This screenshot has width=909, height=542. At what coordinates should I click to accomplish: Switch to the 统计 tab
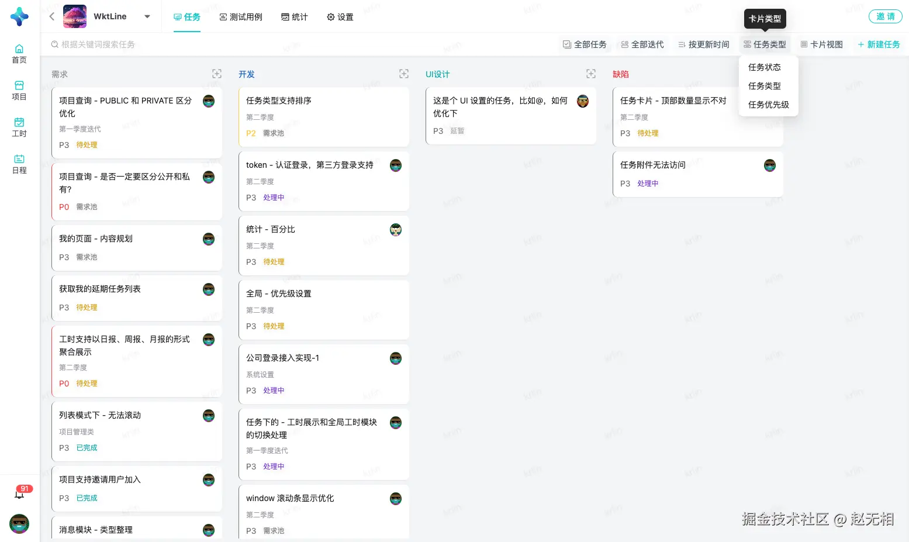295,17
